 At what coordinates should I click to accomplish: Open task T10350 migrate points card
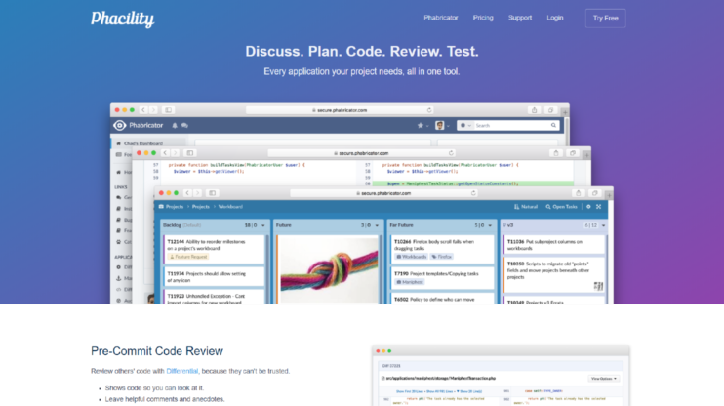pos(554,275)
